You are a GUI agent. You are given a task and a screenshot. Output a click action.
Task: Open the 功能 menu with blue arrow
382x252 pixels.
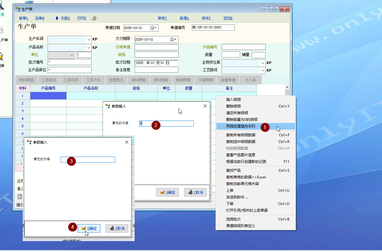click(62, 18)
